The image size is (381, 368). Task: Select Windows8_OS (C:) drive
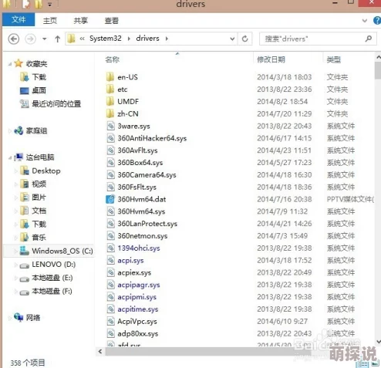click(62, 251)
